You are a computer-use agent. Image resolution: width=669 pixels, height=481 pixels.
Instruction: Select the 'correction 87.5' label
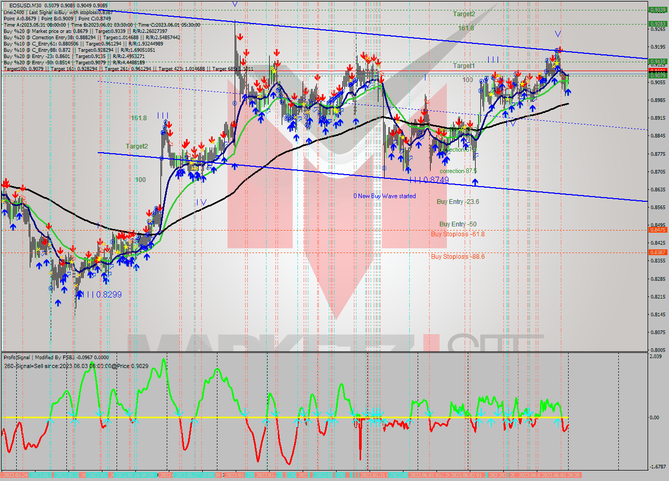click(458, 171)
